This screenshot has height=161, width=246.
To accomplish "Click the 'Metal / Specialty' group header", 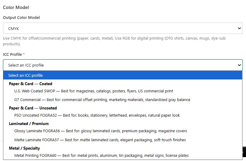I will pos(24,148).
